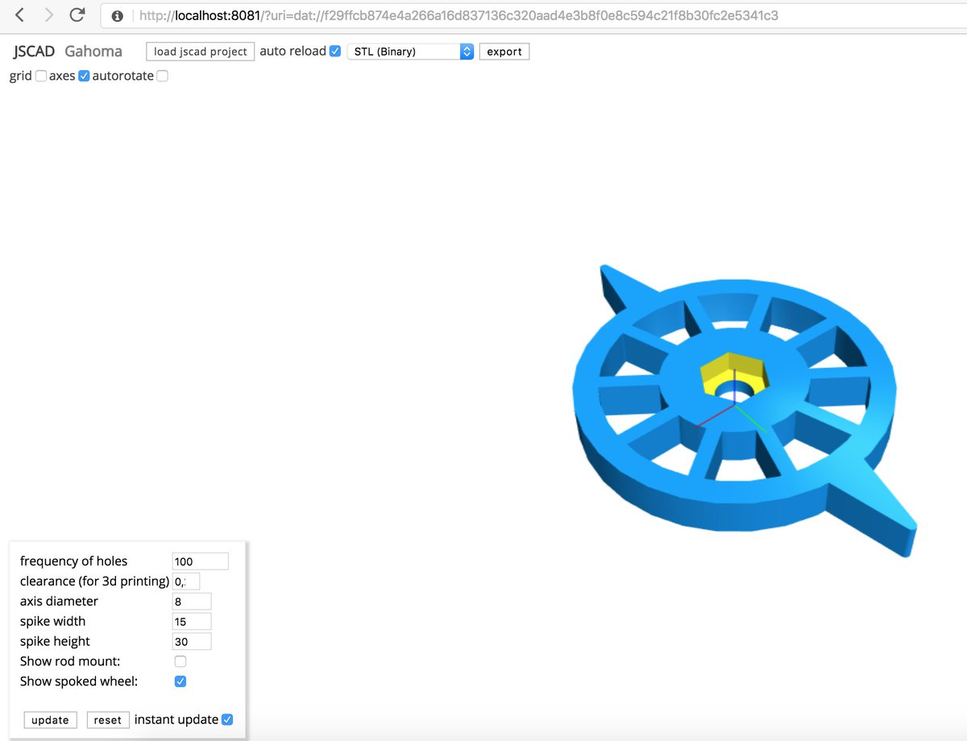967x741 pixels.
Task: Enable autorotate for the 3D view
Action: pyautogui.click(x=162, y=76)
